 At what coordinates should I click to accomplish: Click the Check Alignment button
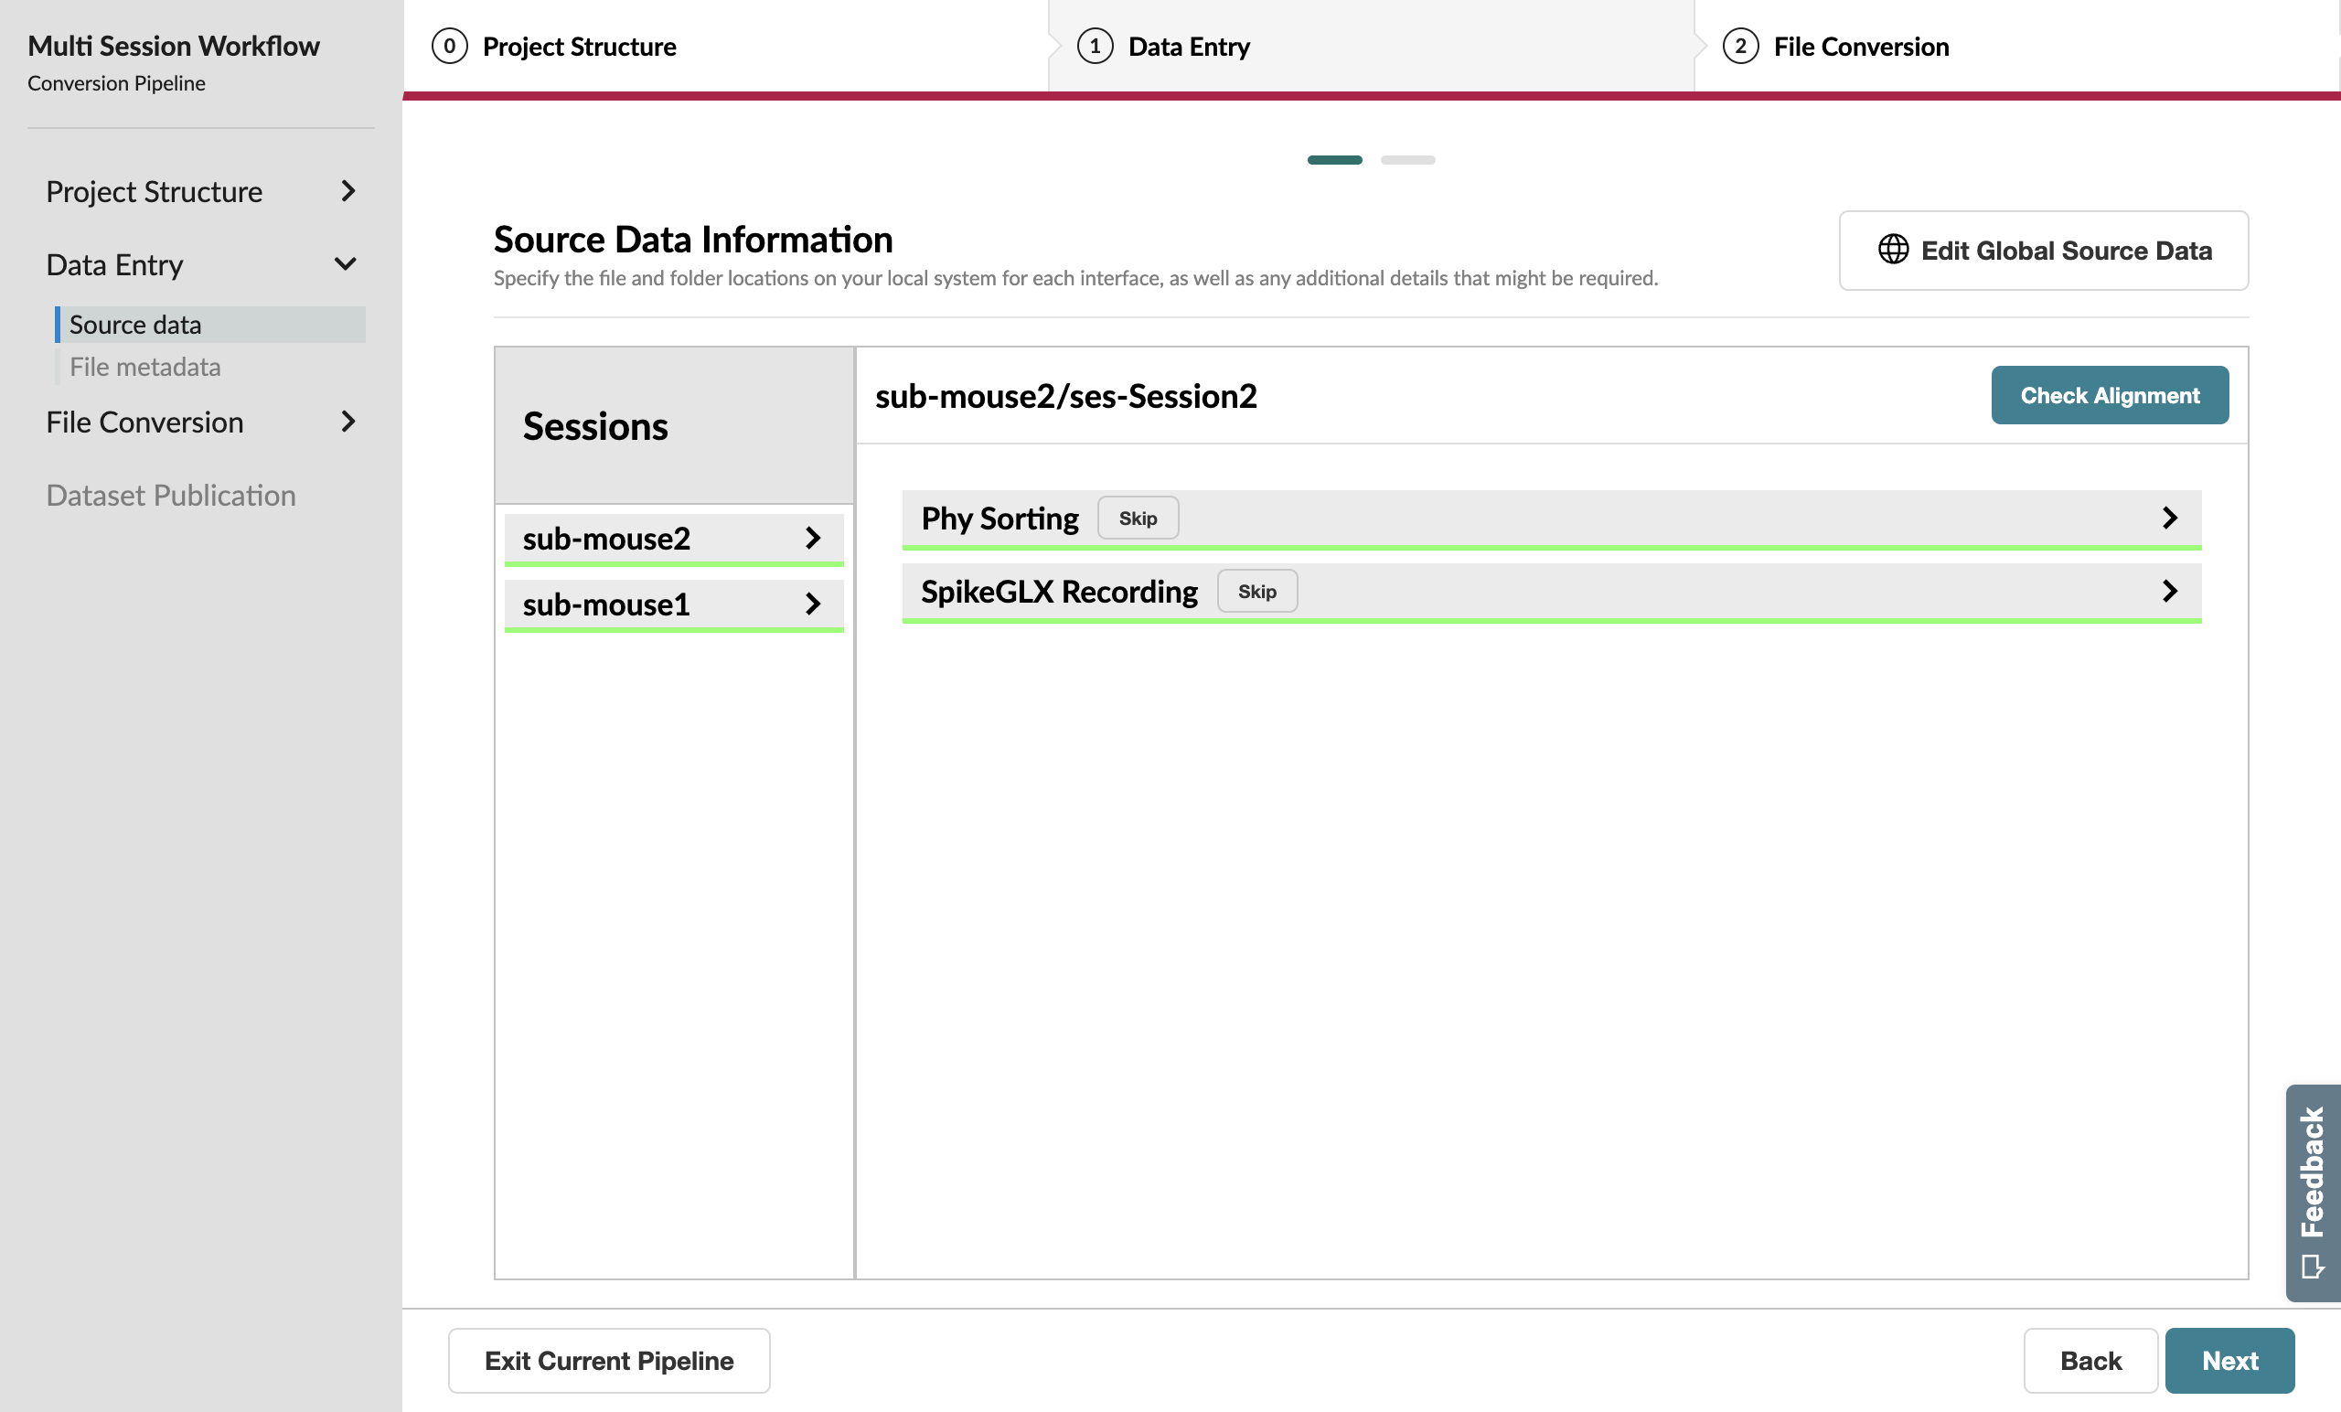click(2109, 395)
